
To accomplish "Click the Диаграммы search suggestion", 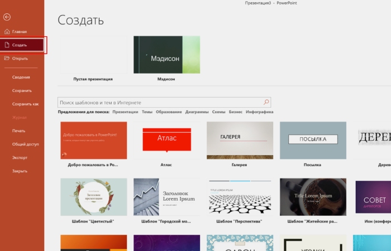I will coord(197,112).
